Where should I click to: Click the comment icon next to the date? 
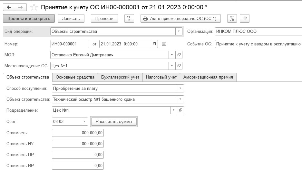164,44
